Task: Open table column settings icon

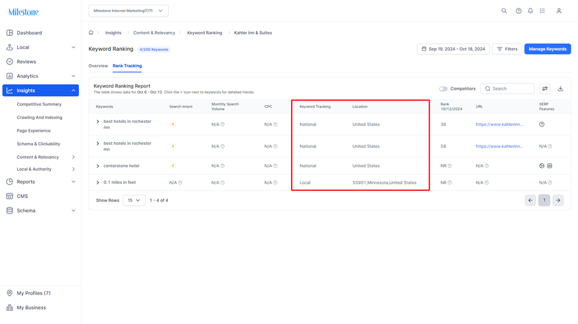Action: pyautogui.click(x=545, y=89)
